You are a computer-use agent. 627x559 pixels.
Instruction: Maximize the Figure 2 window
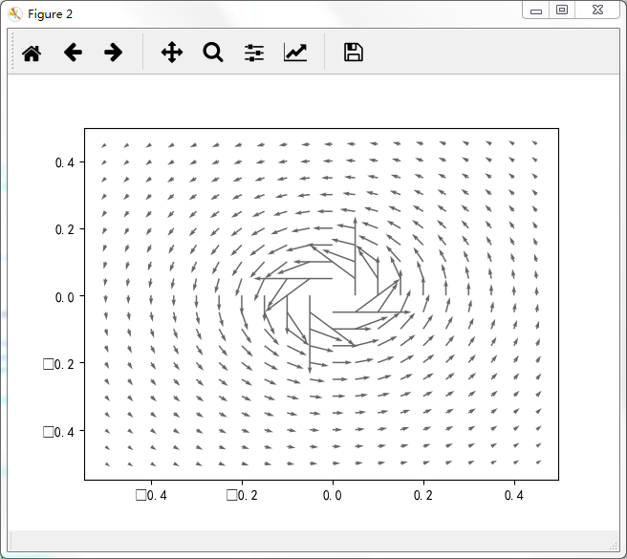tap(562, 10)
